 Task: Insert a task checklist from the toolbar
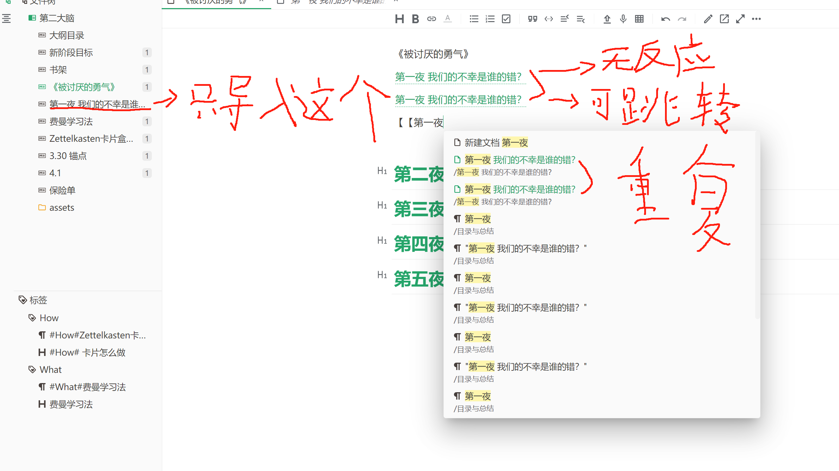pyautogui.click(x=506, y=19)
